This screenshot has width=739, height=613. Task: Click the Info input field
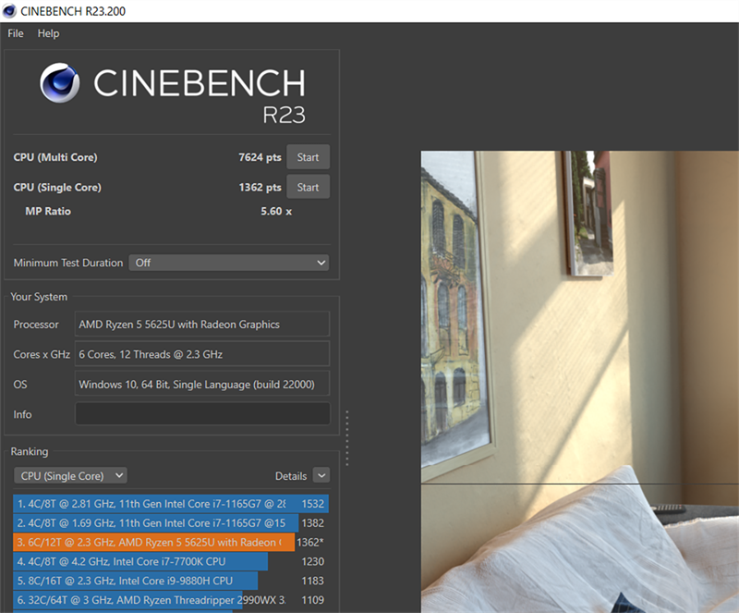201,413
